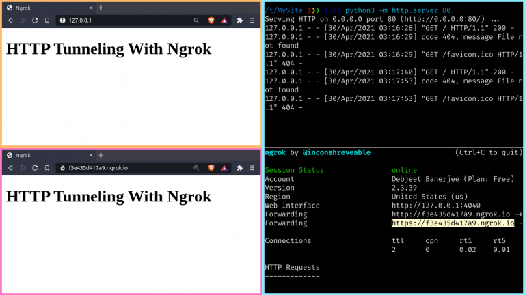Click the rt1 value 0.02

pos(468,249)
